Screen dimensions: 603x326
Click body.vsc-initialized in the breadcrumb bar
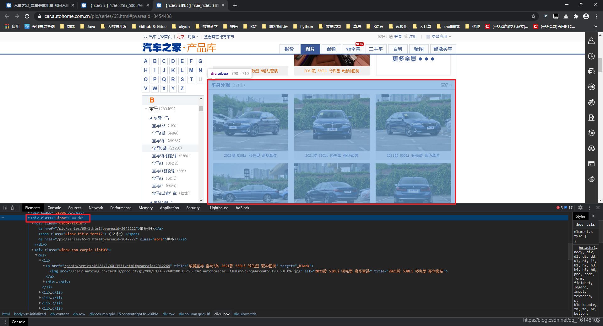point(30,314)
